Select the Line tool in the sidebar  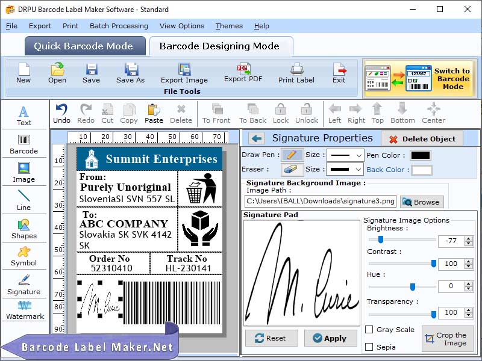click(24, 200)
